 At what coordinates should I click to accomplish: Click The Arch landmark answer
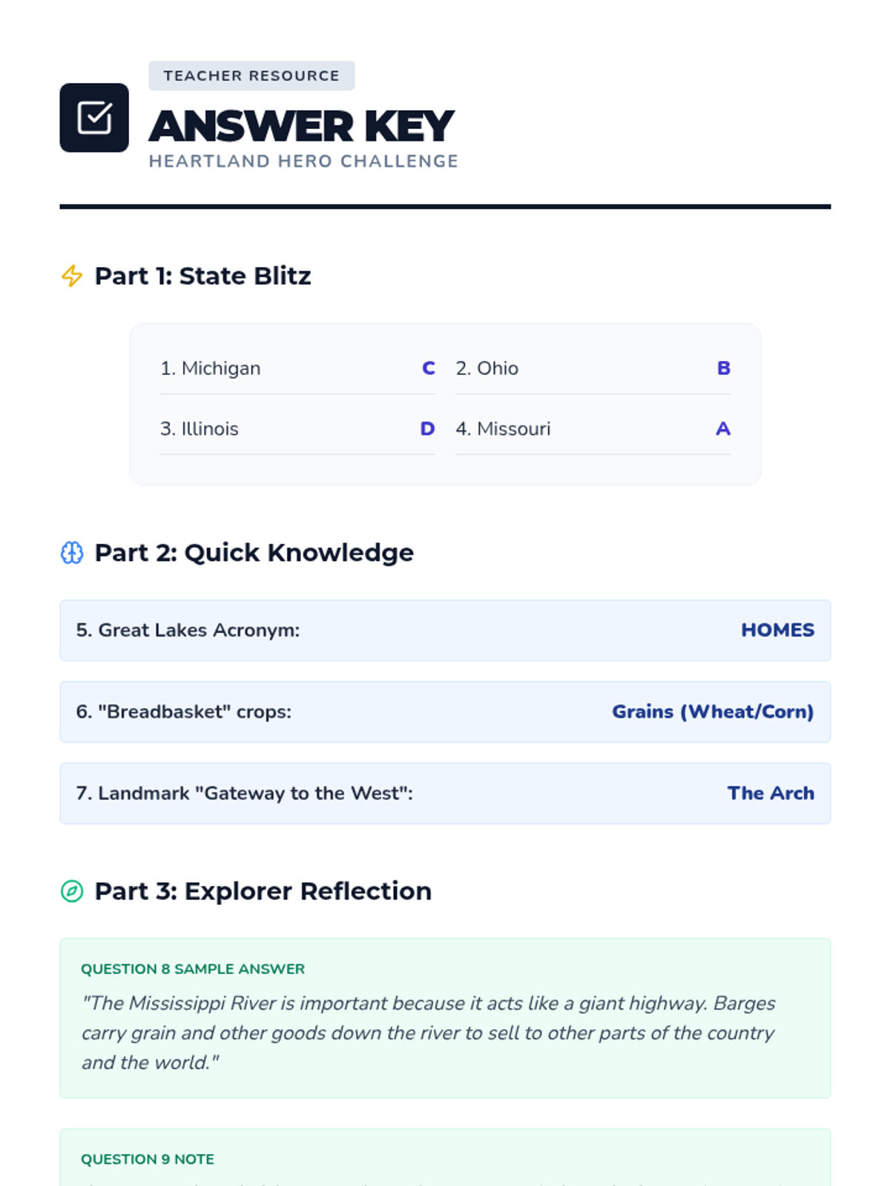771,793
